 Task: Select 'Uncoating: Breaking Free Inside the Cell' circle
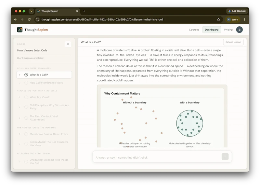click(26, 161)
